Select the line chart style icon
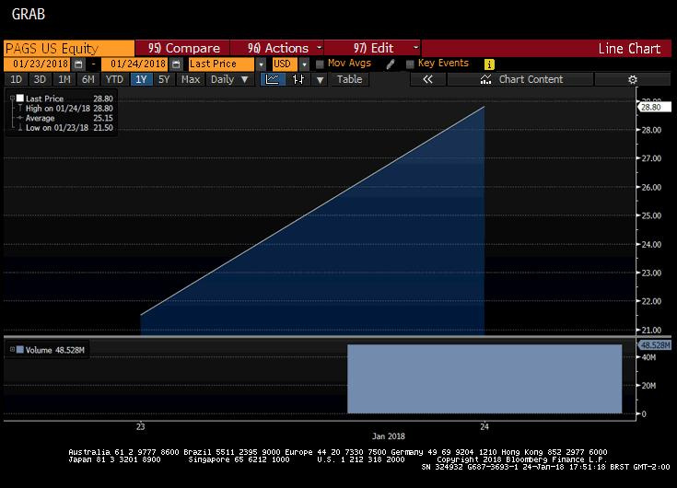 tap(273, 79)
